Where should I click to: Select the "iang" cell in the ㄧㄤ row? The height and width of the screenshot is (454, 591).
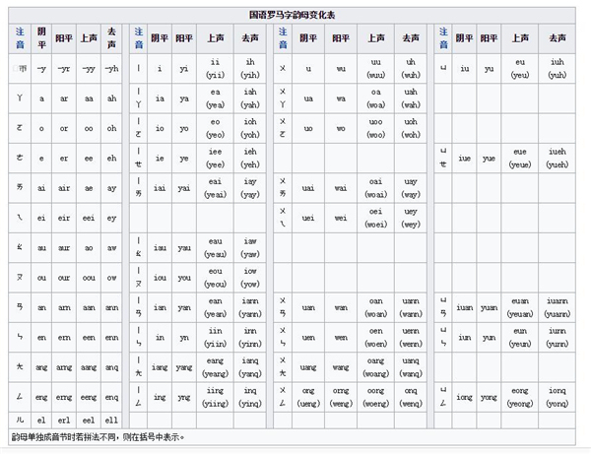click(x=160, y=368)
